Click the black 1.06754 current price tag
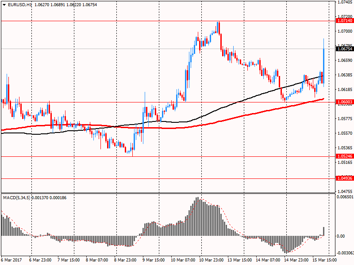 click(x=345, y=49)
